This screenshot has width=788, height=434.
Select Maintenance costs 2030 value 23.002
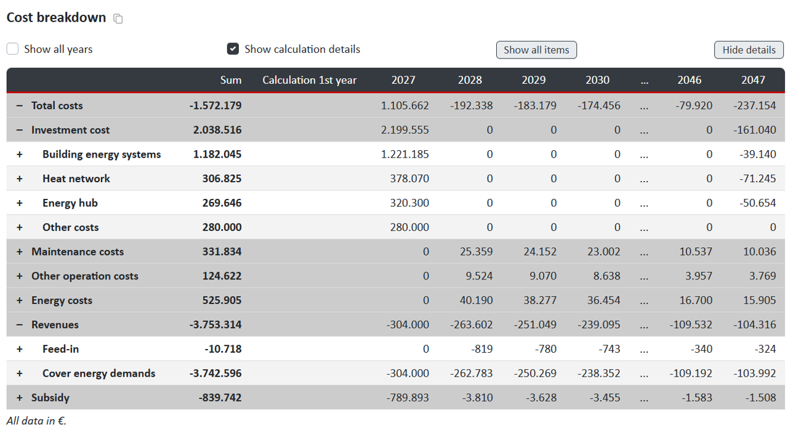[x=603, y=252]
